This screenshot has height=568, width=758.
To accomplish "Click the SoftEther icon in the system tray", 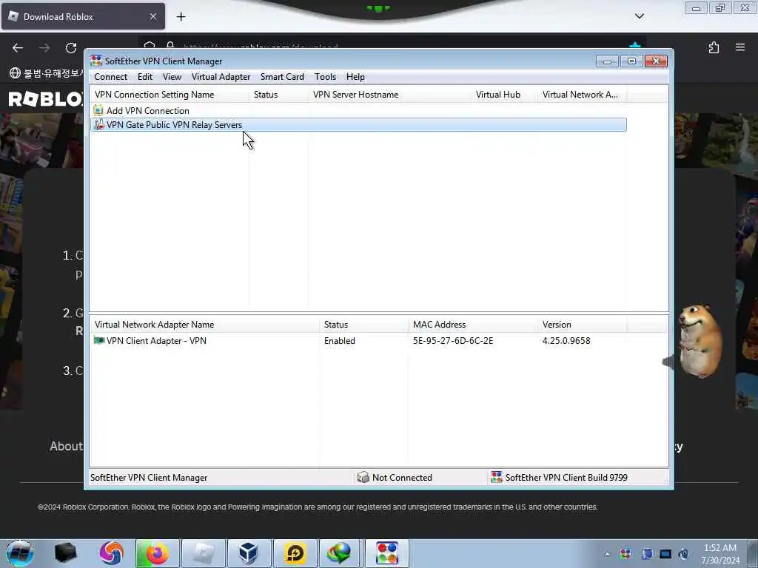I will click(625, 554).
